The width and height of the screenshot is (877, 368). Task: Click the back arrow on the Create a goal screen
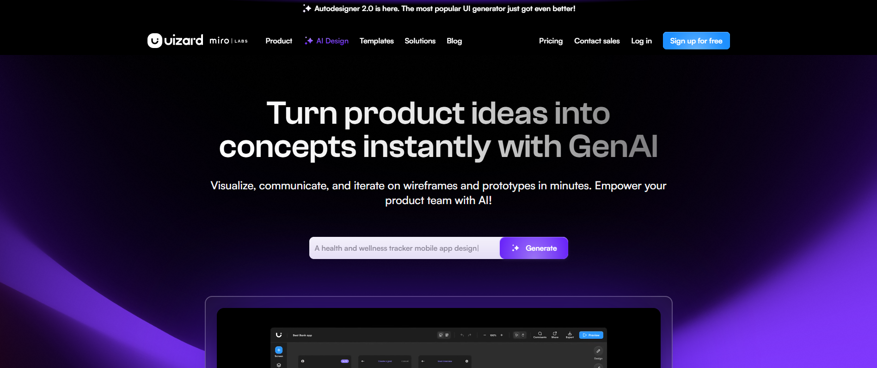pyautogui.click(x=363, y=361)
